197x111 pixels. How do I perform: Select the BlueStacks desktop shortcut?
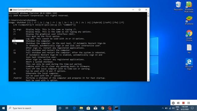pos(189,20)
